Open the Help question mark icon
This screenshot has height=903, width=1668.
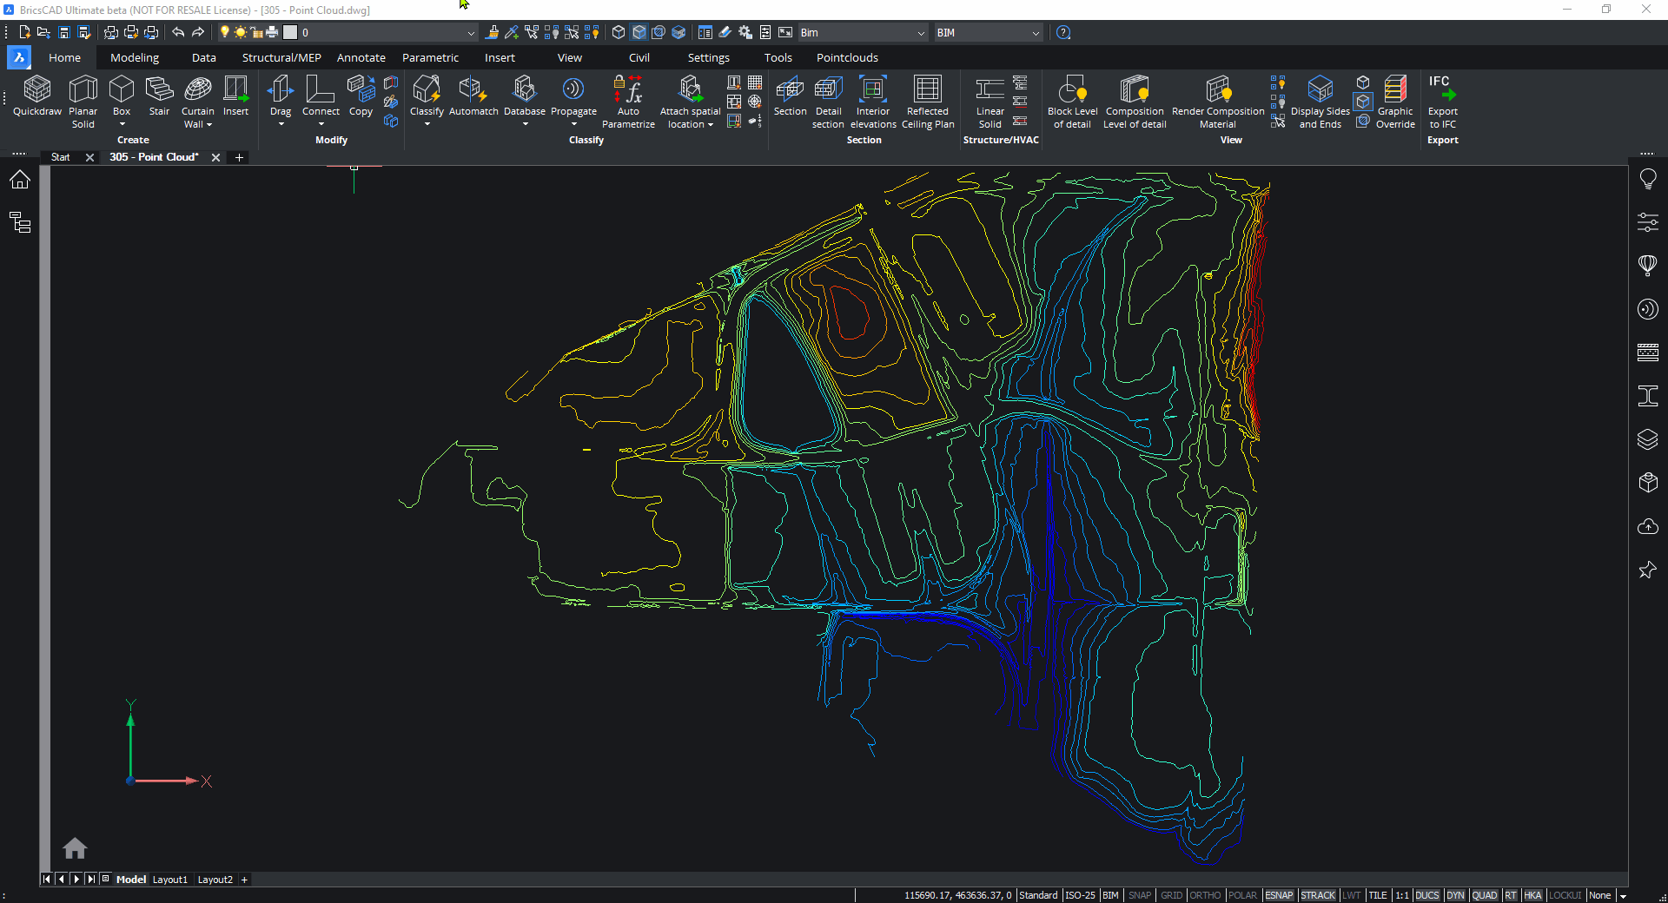pos(1063,32)
